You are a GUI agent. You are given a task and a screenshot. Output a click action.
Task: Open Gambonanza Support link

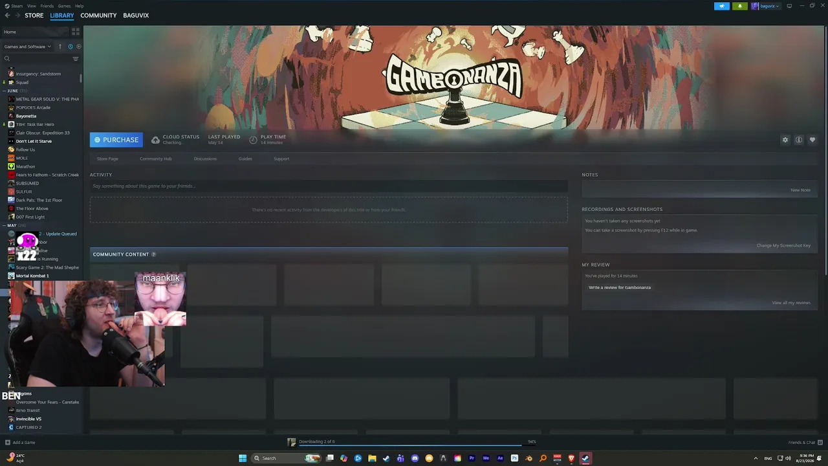pyautogui.click(x=281, y=159)
